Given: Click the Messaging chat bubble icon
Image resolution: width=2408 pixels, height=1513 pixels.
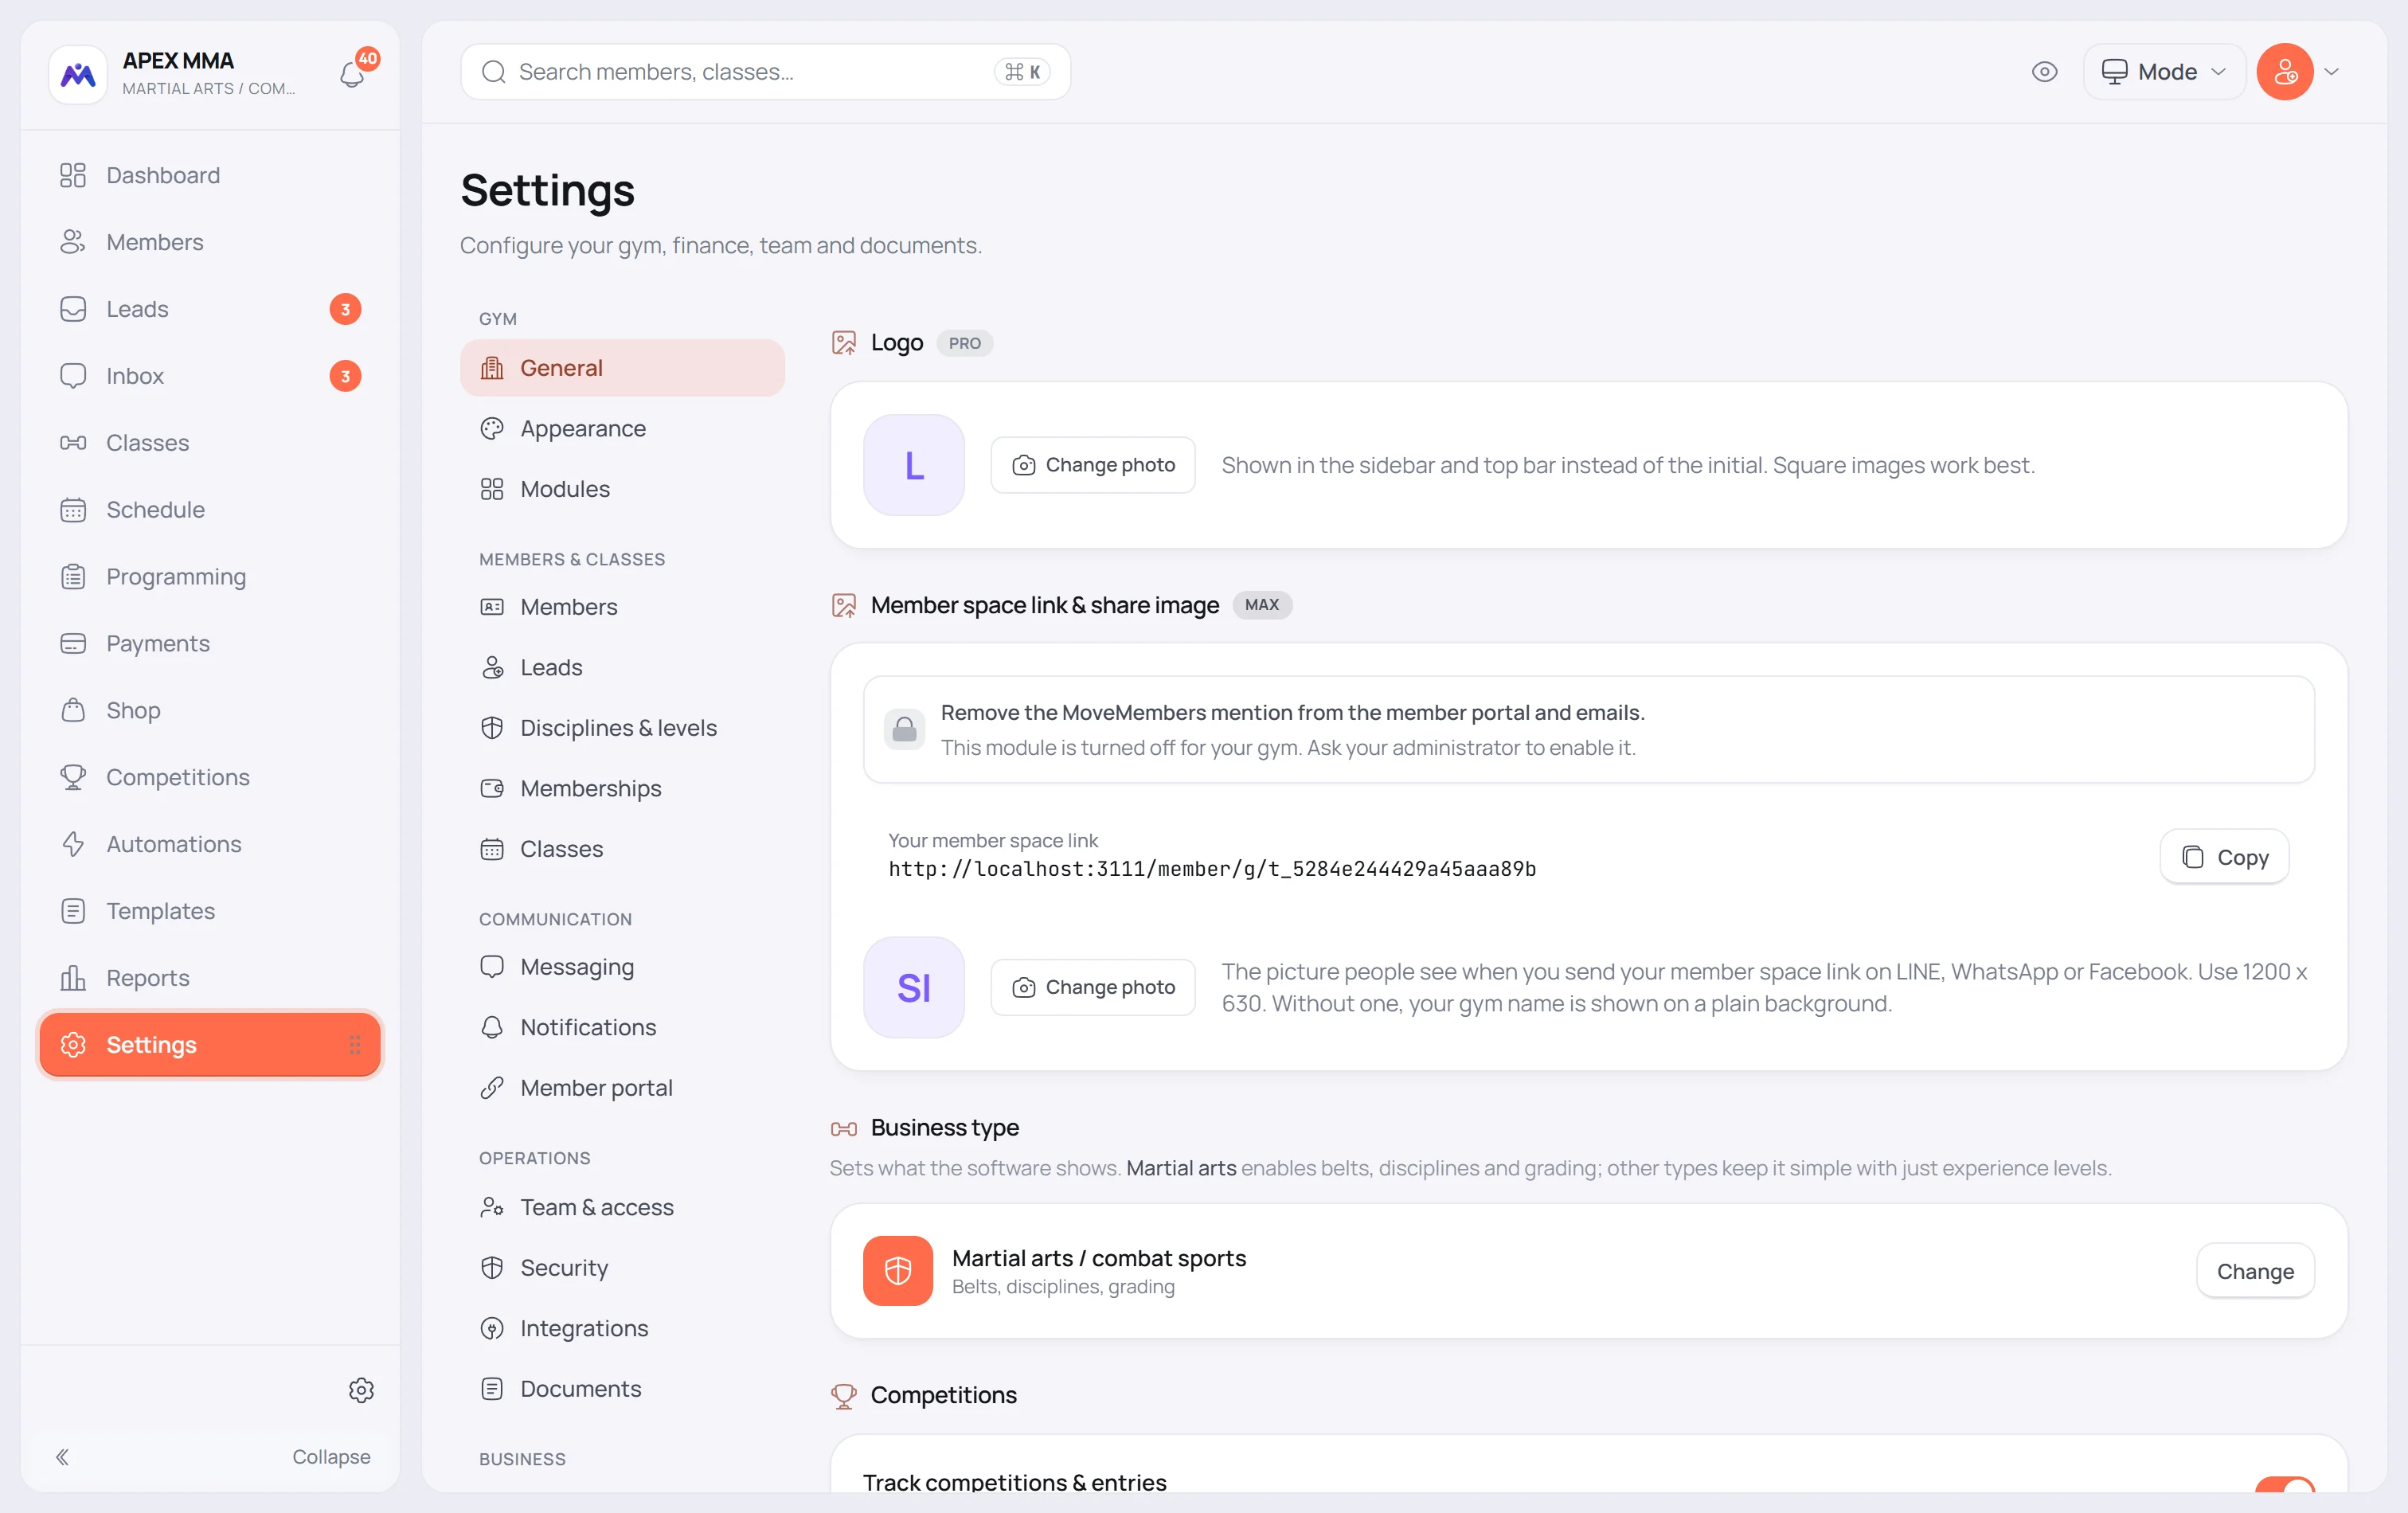Looking at the screenshot, I should (x=492, y=967).
